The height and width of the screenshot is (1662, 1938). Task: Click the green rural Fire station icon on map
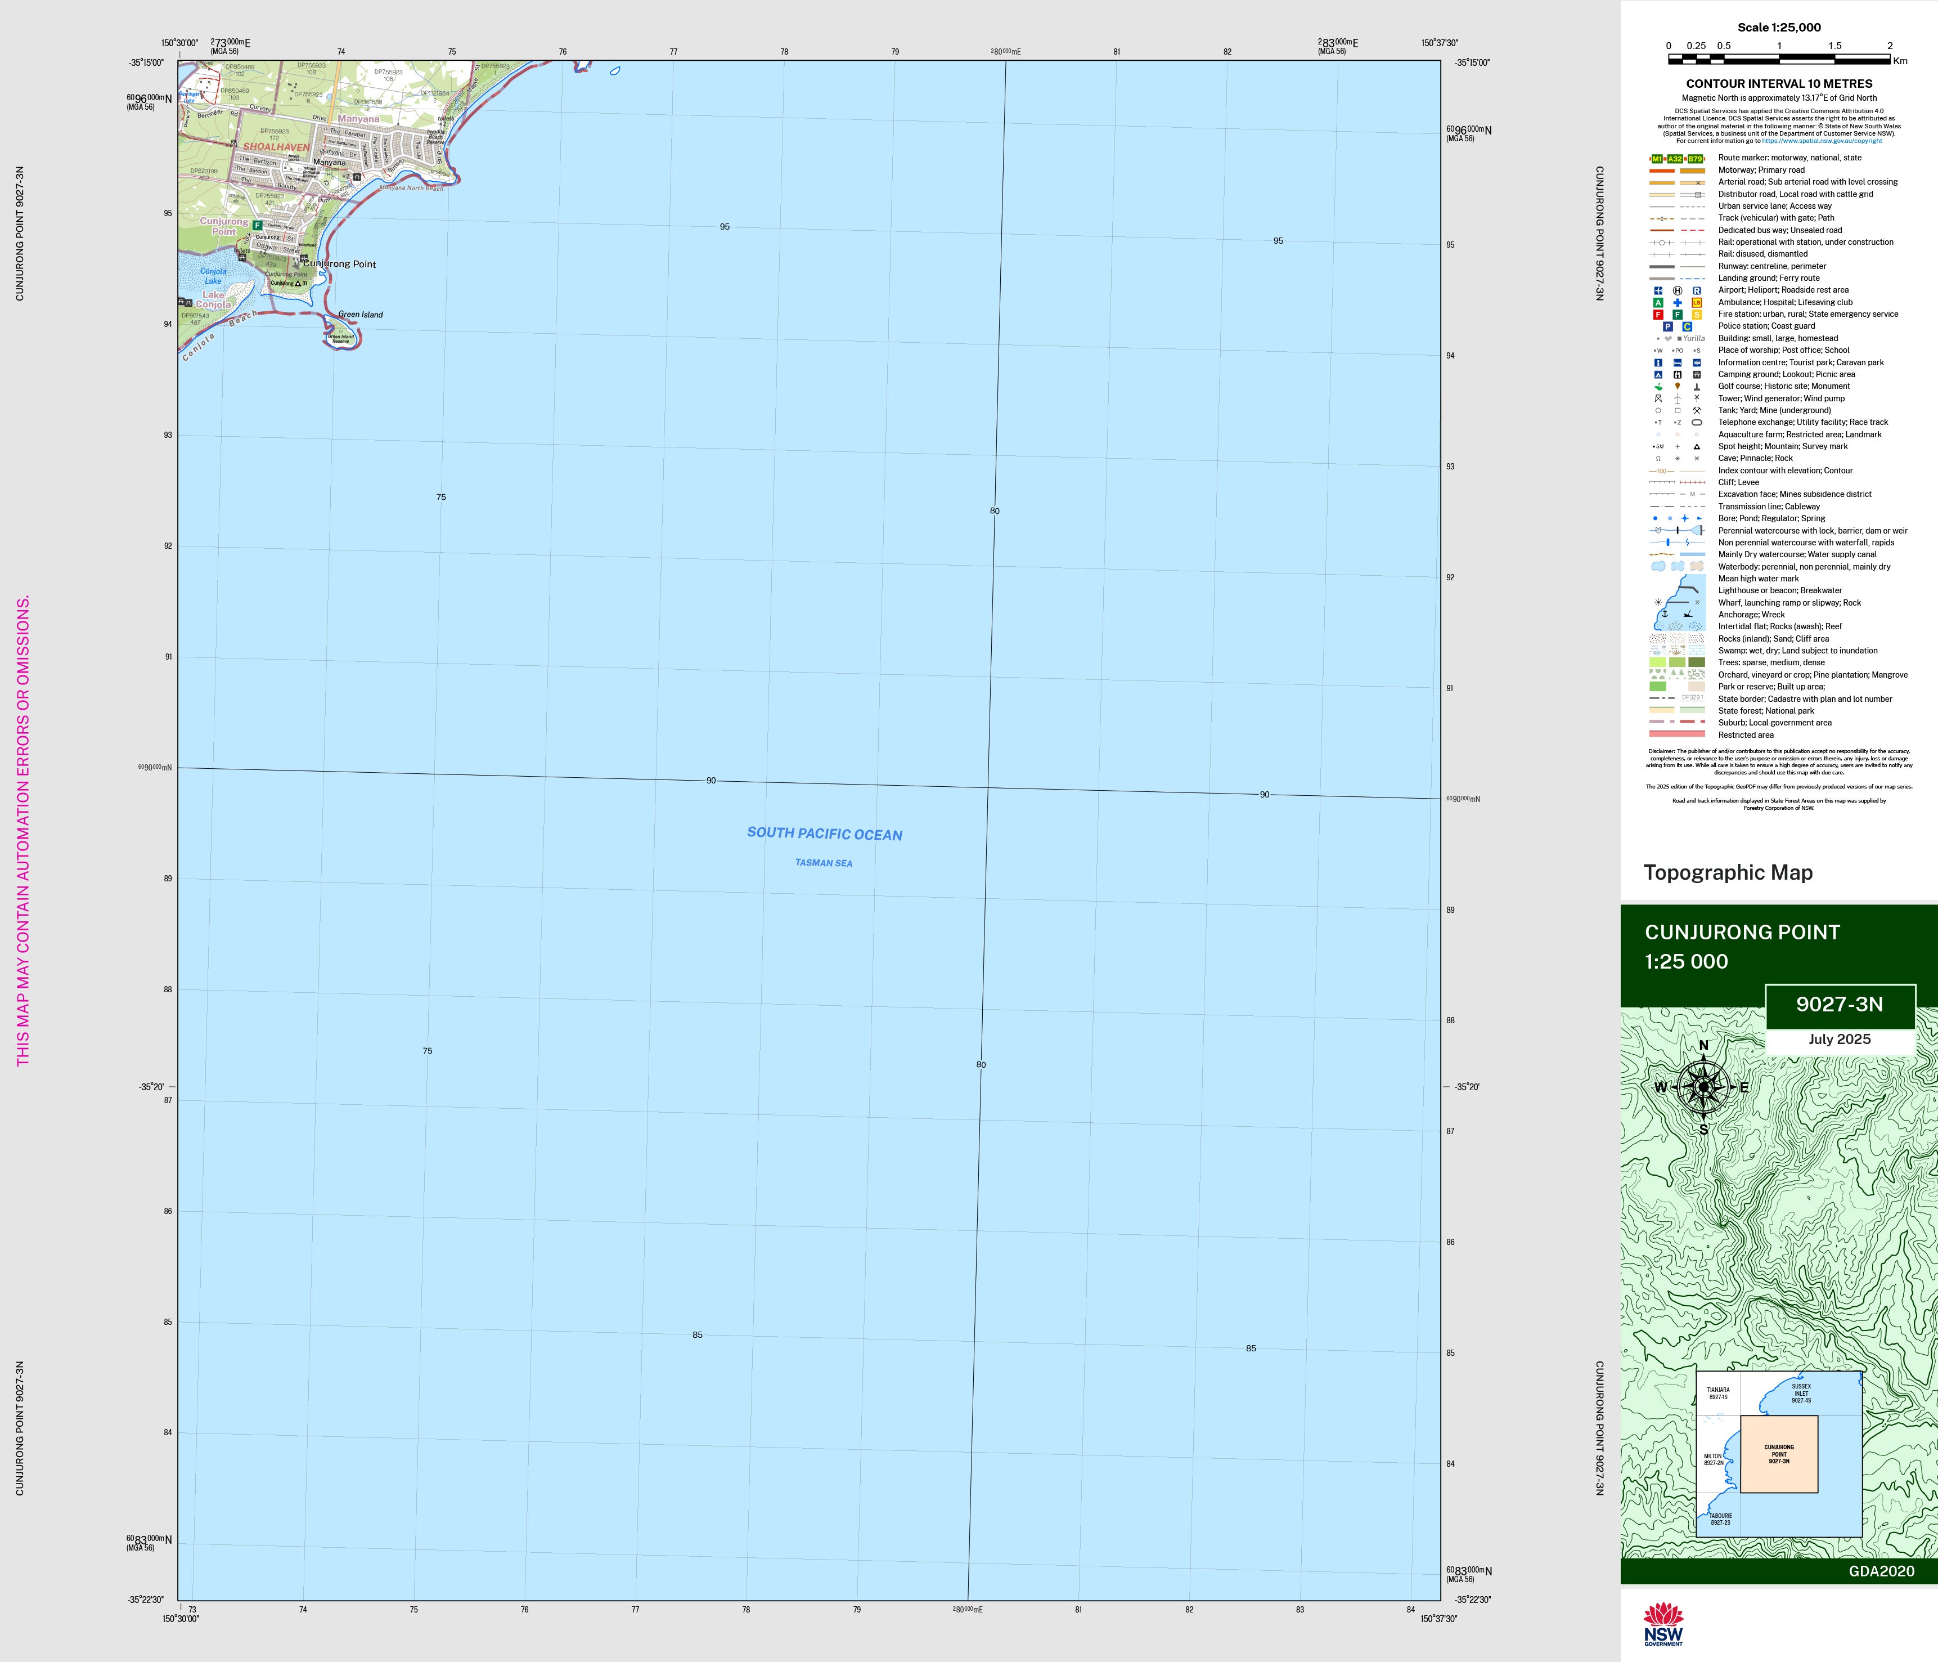(257, 226)
